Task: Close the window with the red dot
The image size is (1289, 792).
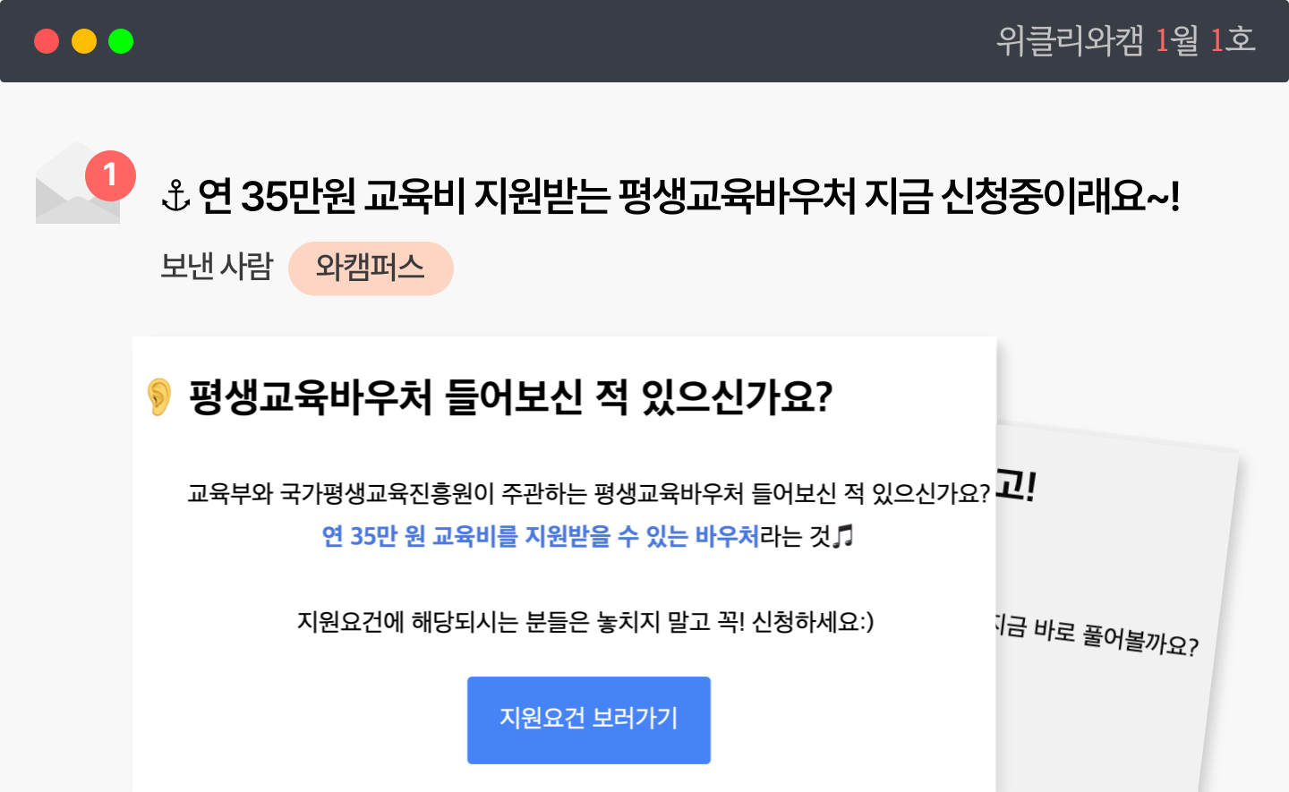Action: point(47,41)
